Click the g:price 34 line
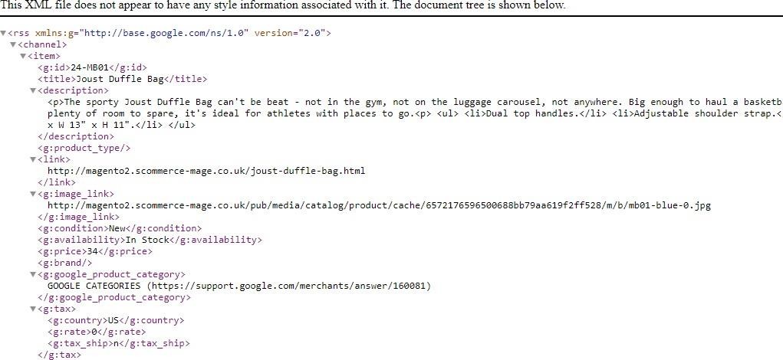This screenshot has width=783, height=360. click(95, 251)
